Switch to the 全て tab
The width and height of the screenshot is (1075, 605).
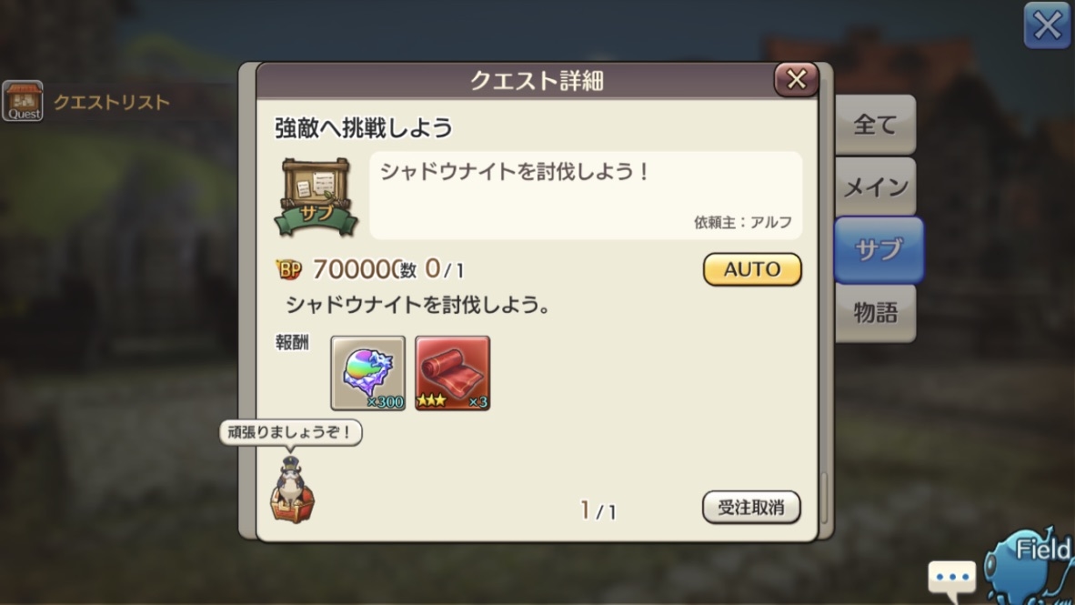876,125
